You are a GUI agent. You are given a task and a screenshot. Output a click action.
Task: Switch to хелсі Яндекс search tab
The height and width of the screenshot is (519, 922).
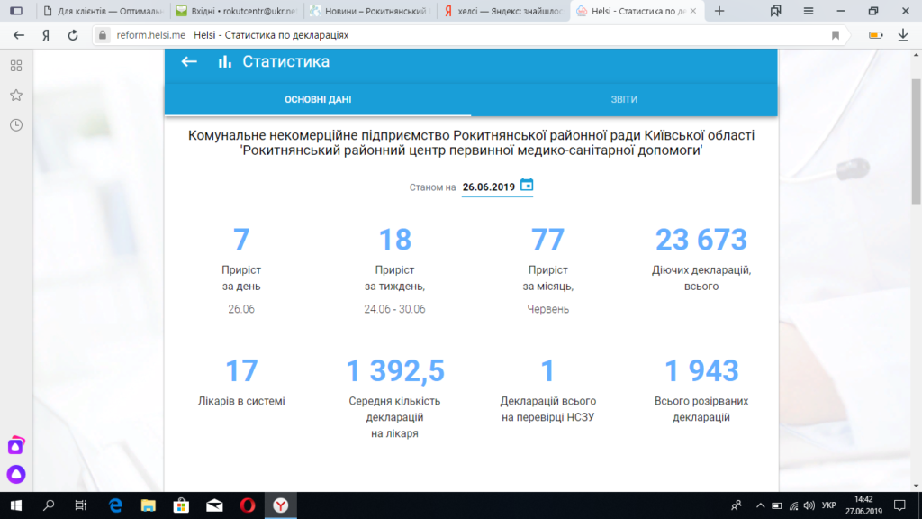[504, 11]
